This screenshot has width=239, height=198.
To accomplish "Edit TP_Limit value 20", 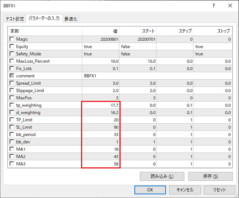I will coord(100,120).
